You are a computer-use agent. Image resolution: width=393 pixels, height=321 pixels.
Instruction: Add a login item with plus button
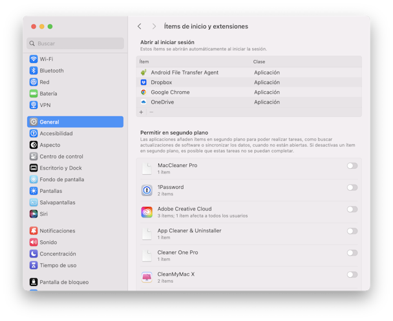(141, 112)
